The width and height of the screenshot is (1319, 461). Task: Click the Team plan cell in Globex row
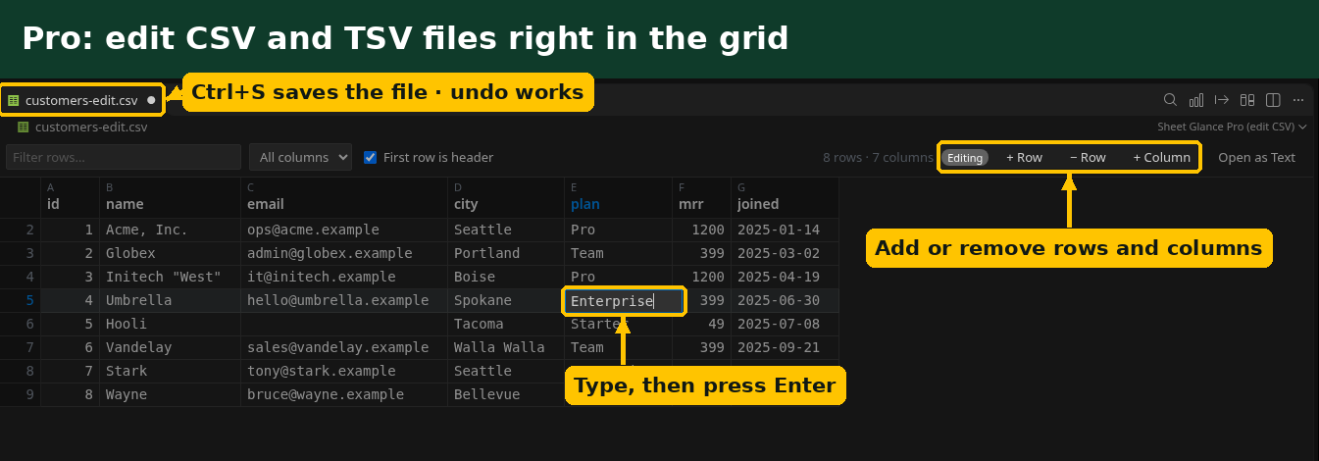coord(618,253)
